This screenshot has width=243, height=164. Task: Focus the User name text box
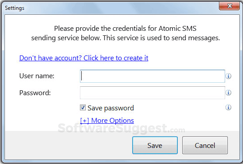click(152, 76)
